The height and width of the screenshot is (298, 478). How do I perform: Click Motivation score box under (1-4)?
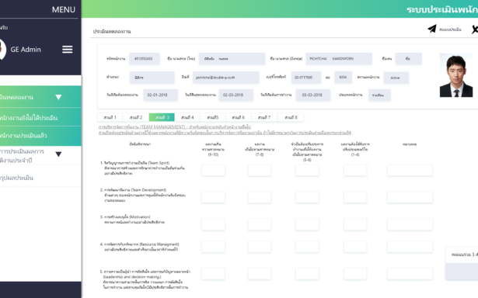(355, 224)
